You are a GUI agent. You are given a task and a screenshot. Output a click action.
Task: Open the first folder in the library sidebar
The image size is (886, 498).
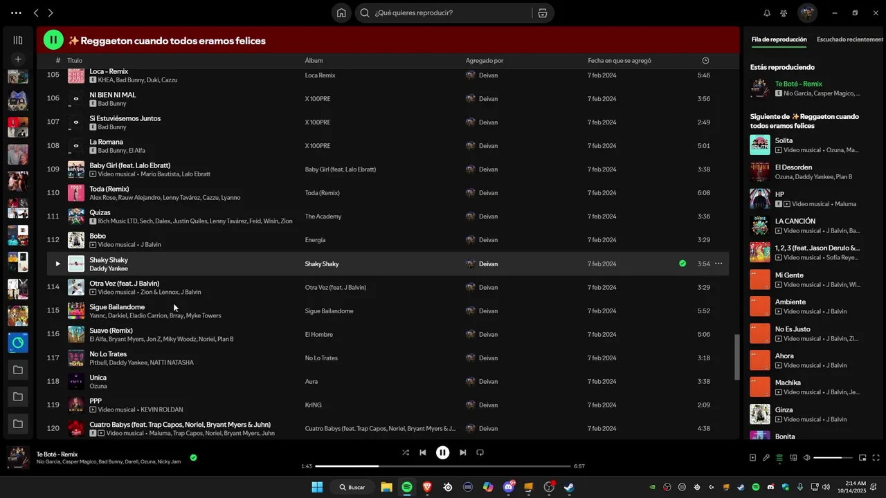[18, 370]
